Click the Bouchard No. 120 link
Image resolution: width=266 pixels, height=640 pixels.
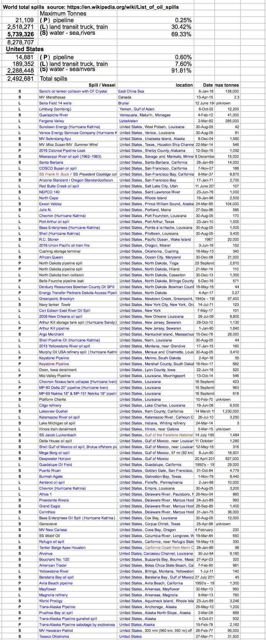pos(54,559)
